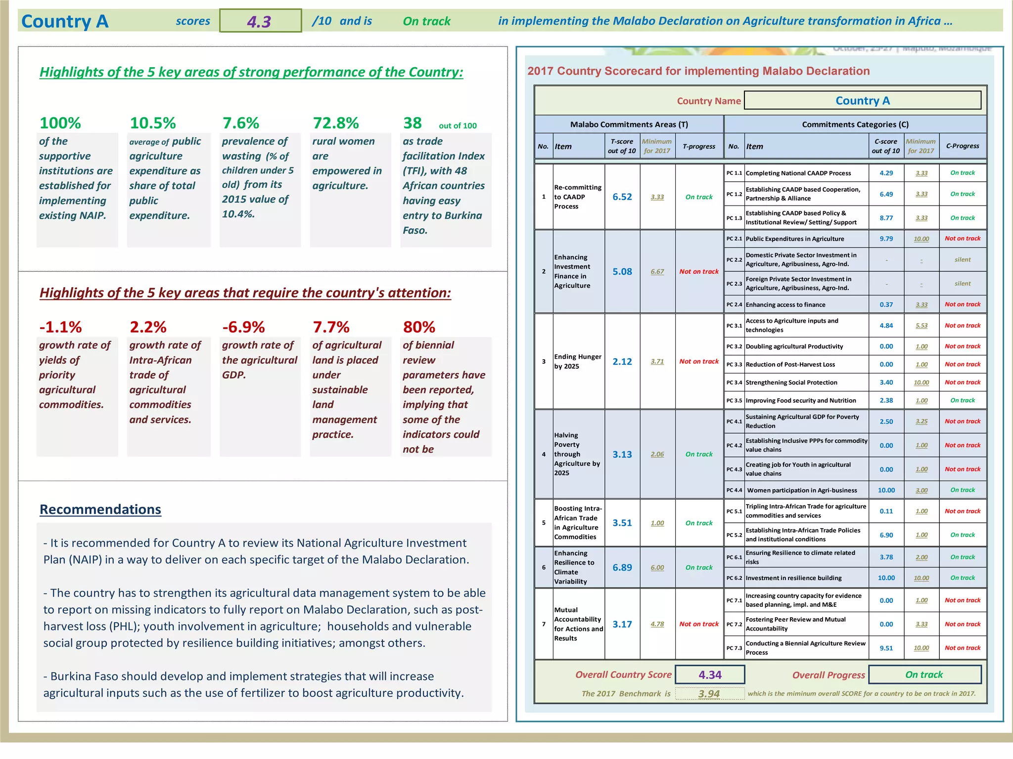Click the 2017 Country Scorecard title
1013x759 pixels.
(698, 71)
